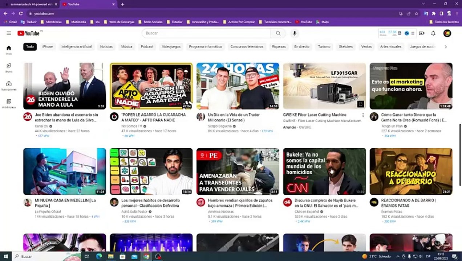Click Sergio Beguería channel avatar
This screenshot has width=462, height=261.
pos(200,117)
